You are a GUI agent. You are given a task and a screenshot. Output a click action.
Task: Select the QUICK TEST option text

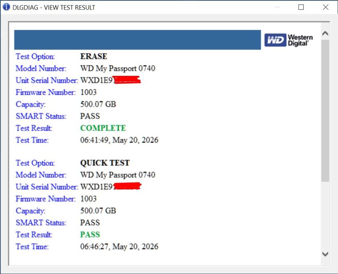(x=105, y=163)
